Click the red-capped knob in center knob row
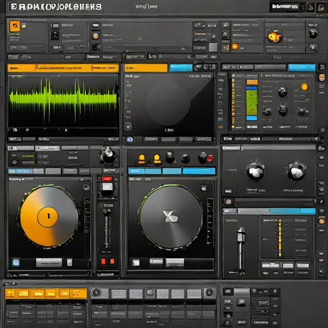Screen dimensions: 328x328 (210, 158)
